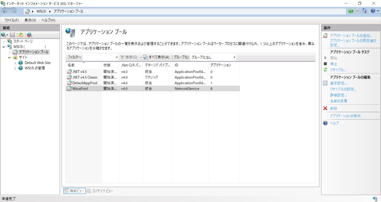Click the .NET v4.5 Classic pool icon

click(x=70, y=77)
